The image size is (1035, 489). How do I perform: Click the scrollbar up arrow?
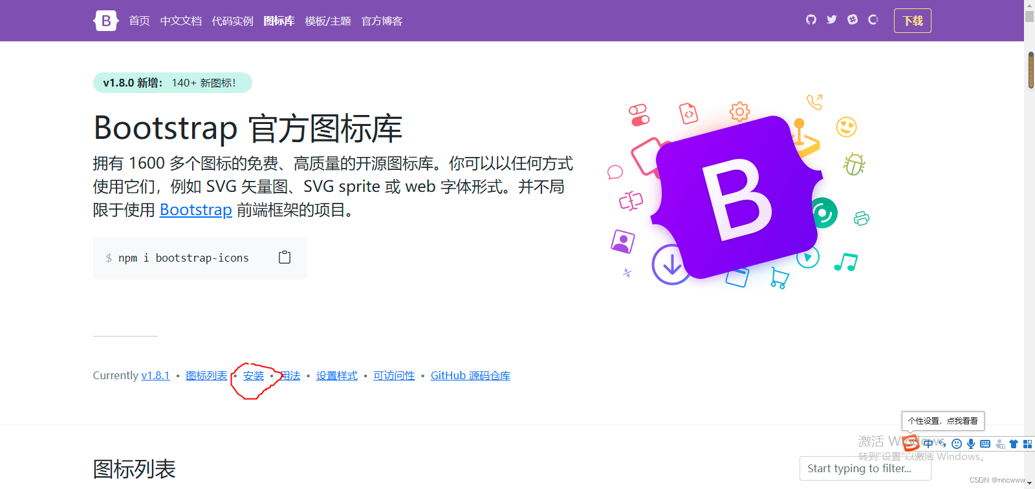pos(1029,5)
